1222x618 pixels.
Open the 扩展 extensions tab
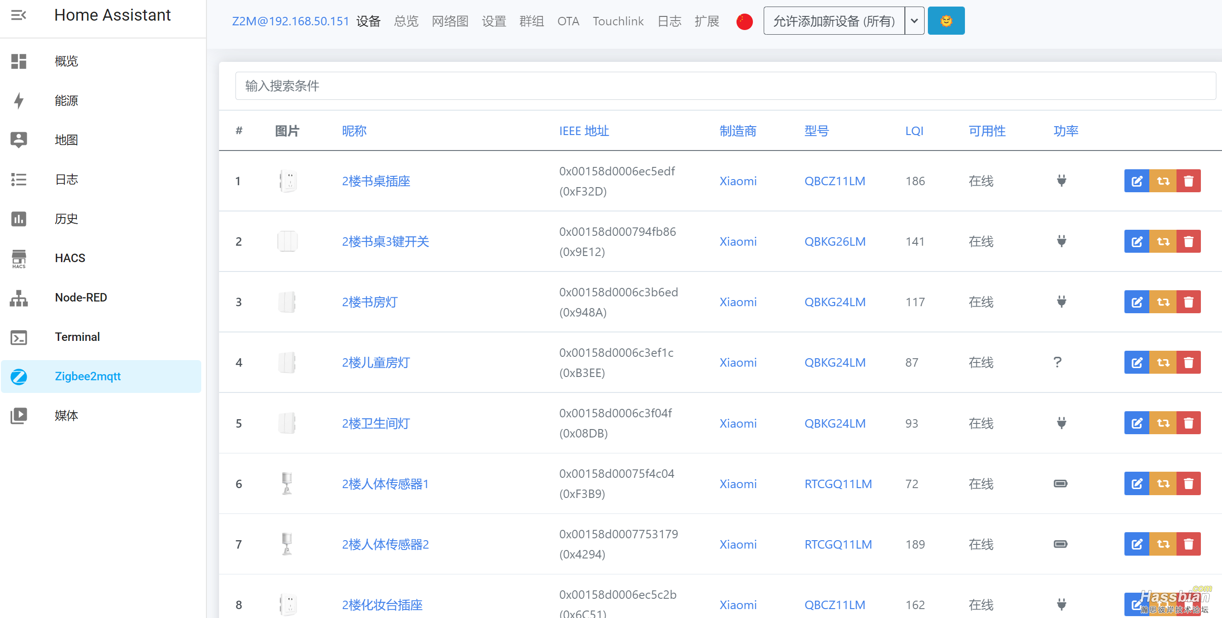(x=707, y=22)
